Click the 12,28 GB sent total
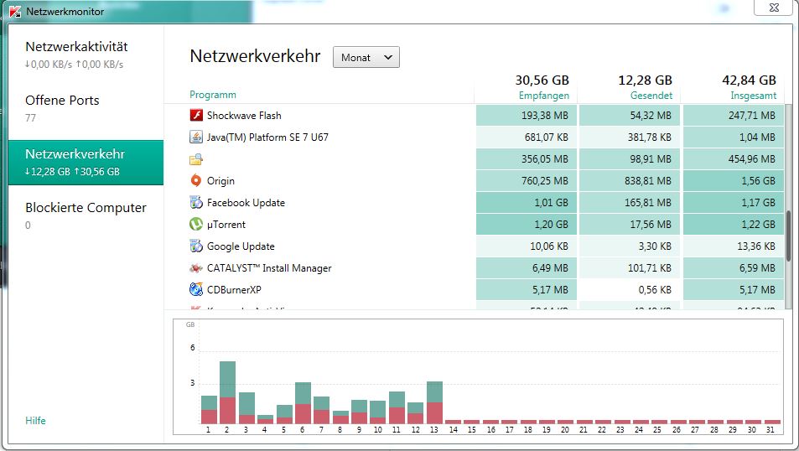The height and width of the screenshot is (451, 799). (x=645, y=80)
